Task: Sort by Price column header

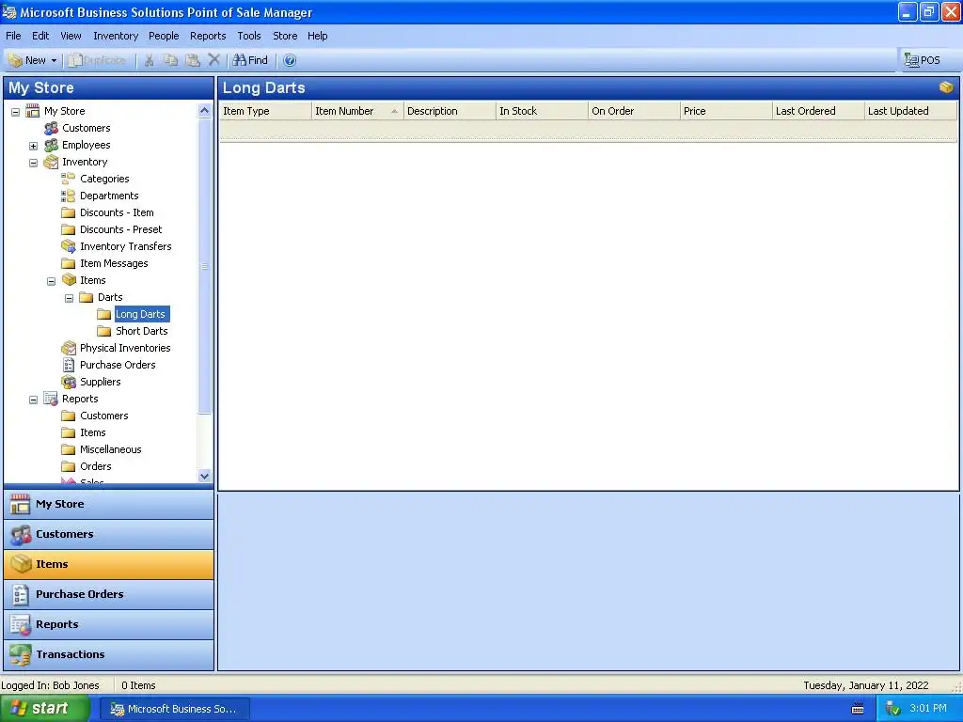Action: click(x=726, y=111)
